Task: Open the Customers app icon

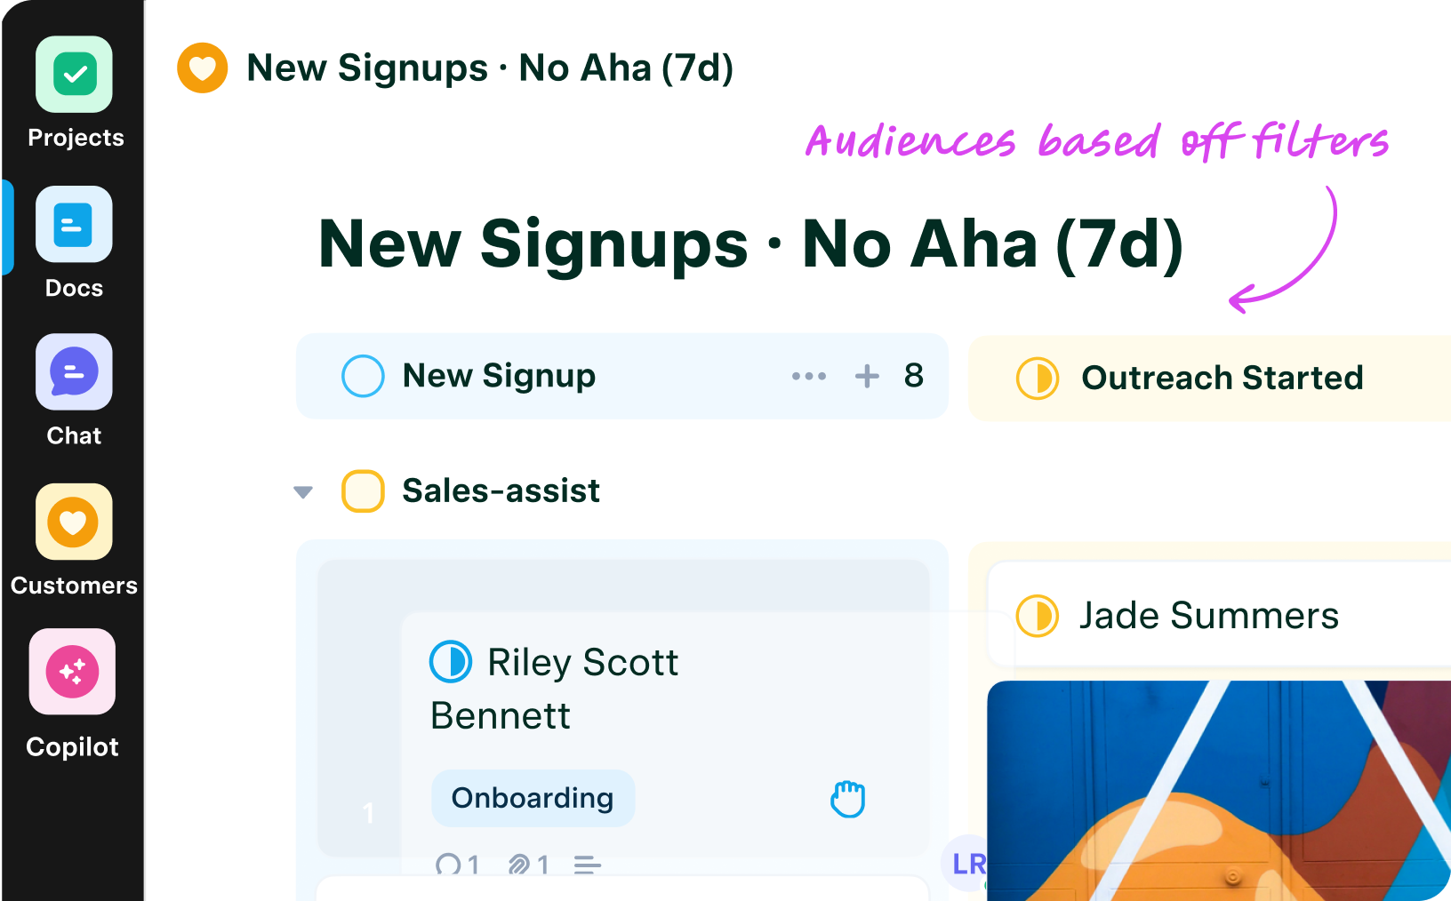Action: pyautogui.click(x=75, y=522)
